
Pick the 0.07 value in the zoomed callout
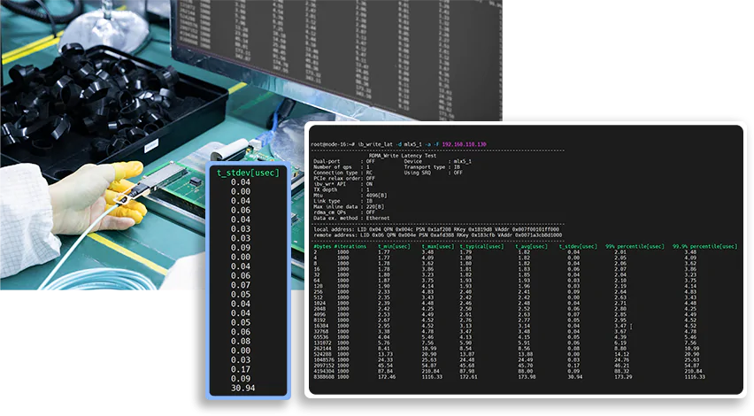(241, 285)
